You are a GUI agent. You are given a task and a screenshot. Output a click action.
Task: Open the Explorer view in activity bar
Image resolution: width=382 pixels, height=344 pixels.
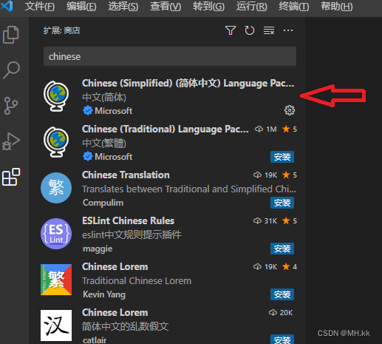(11, 35)
